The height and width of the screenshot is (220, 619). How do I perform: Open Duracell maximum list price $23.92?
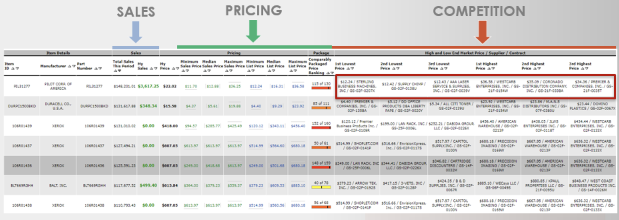[x=298, y=106]
